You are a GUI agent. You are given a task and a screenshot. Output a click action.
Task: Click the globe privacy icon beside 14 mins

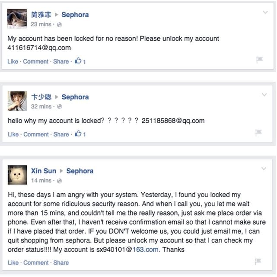[59, 181]
